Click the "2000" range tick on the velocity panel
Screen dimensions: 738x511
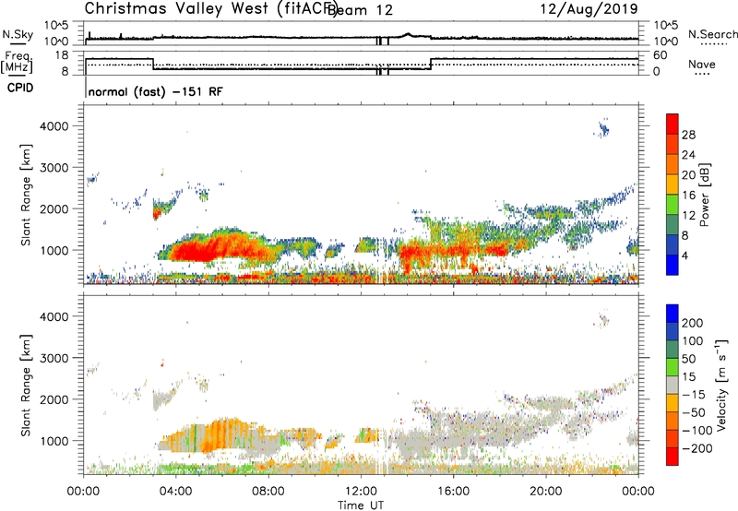(54, 399)
